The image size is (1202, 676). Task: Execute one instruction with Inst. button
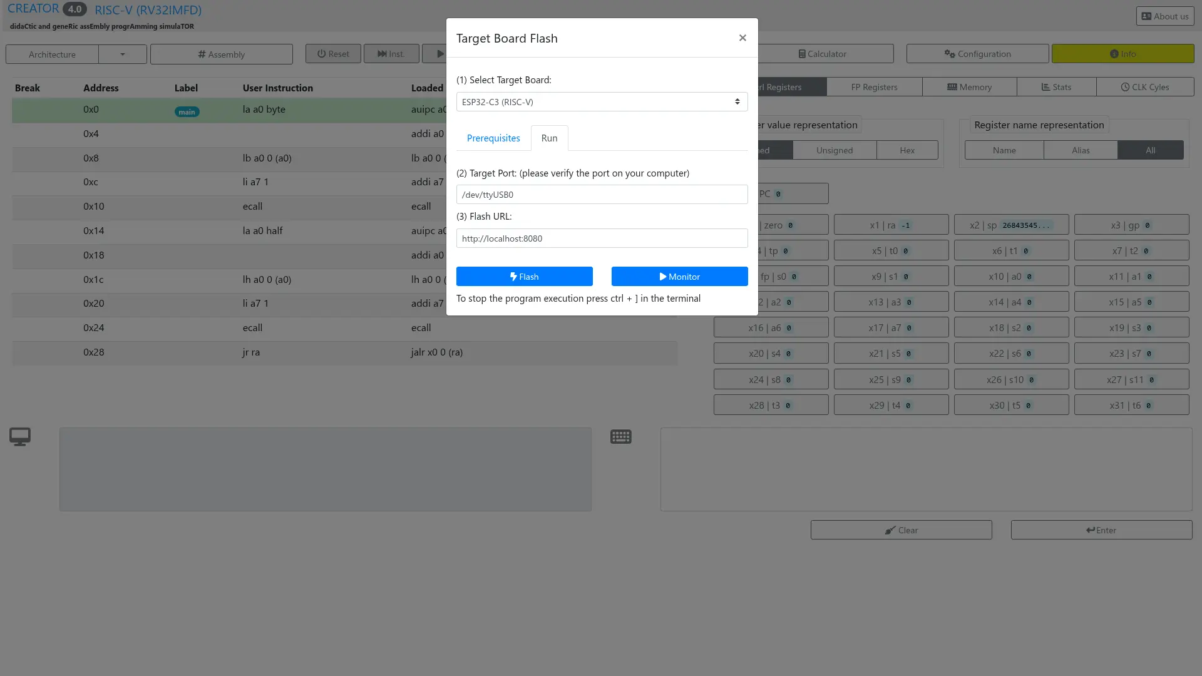point(391,54)
